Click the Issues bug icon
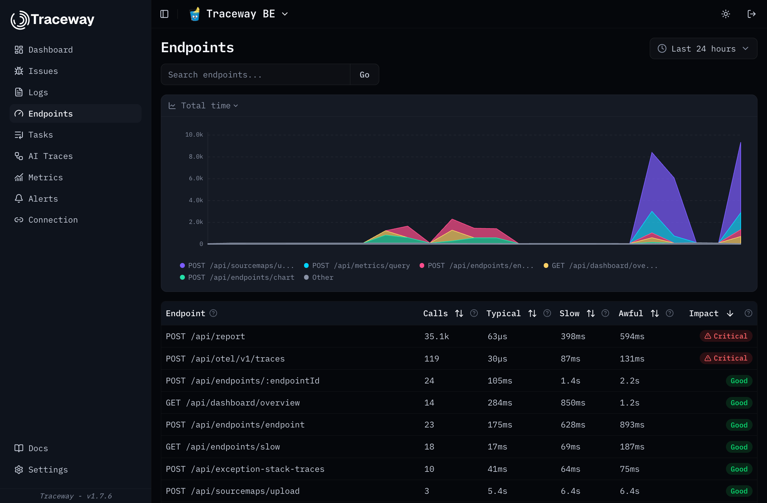Viewport: 767px width, 503px height. point(19,71)
